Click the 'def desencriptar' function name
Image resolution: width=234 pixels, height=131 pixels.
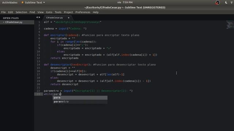pyautogui.click(x=60, y=65)
